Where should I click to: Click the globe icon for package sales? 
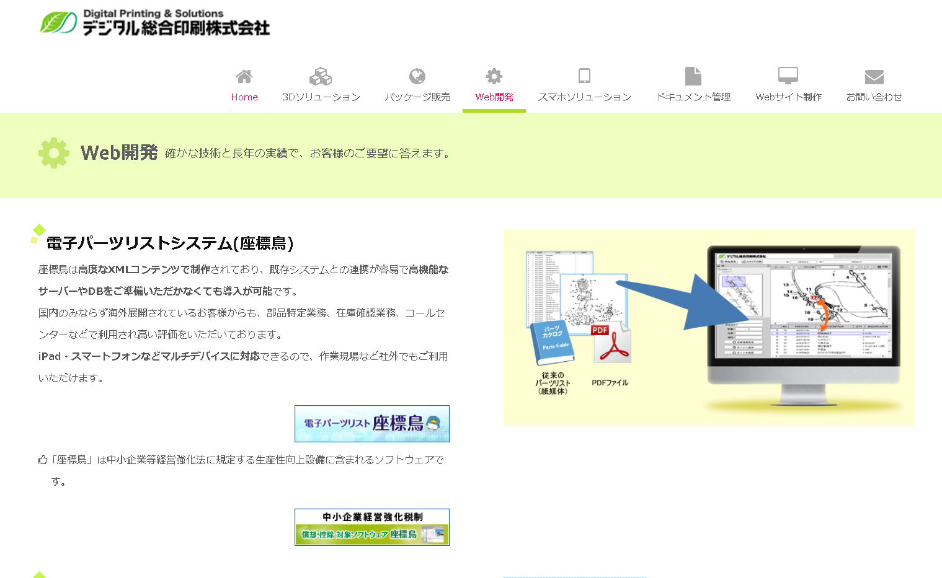pyautogui.click(x=417, y=76)
